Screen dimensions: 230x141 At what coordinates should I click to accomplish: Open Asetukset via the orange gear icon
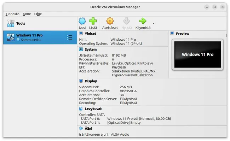click(x=110, y=21)
